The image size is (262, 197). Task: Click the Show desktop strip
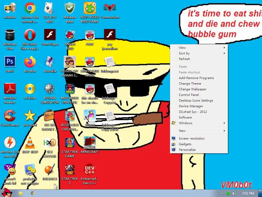point(260,193)
